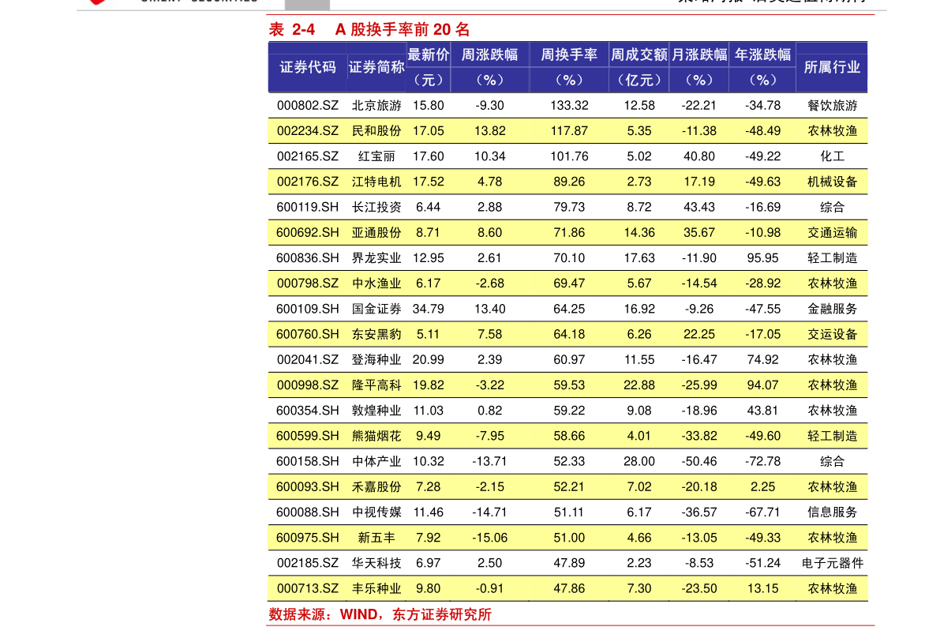Select stock code 002234.SZ
Screen dimensions: 940x638
tap(308, 131)
